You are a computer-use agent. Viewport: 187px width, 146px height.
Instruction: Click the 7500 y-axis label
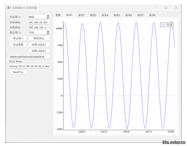[60, 45]
